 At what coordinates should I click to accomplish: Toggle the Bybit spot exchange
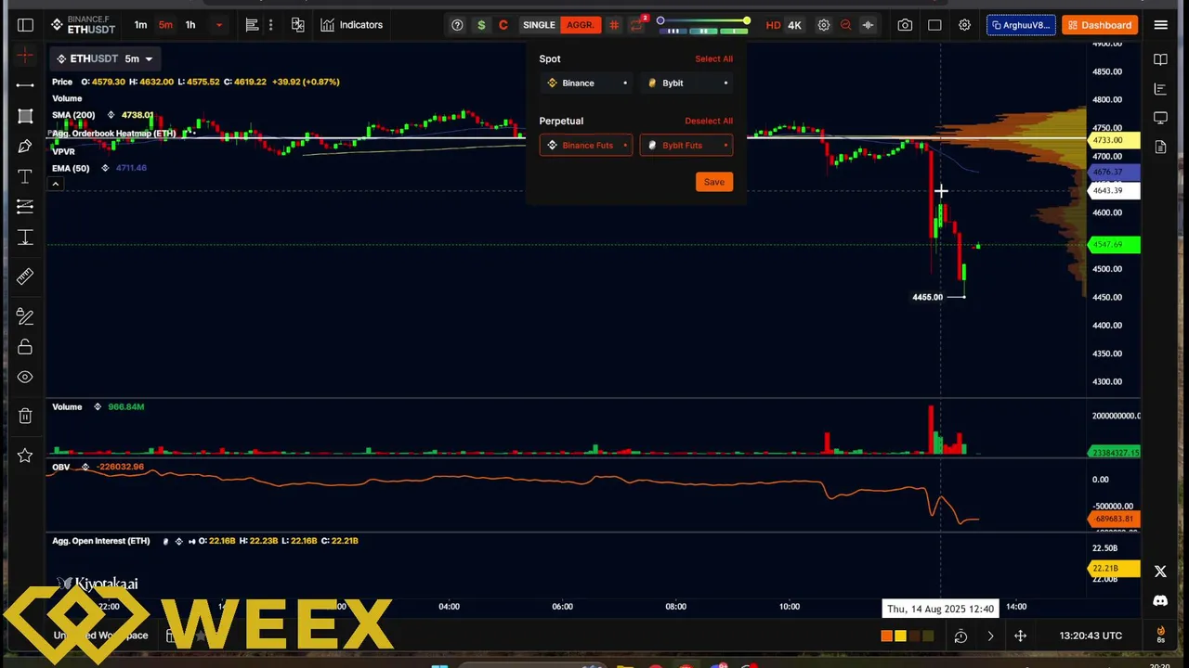(x=686, y=83)
